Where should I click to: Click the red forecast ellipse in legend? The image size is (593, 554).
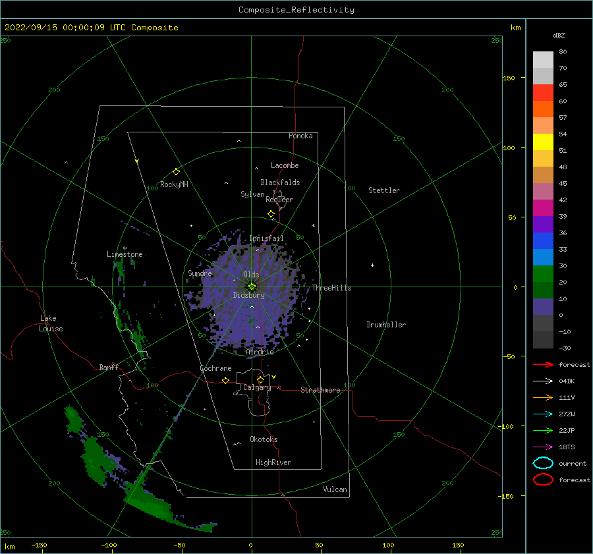(x=543, y=480)
